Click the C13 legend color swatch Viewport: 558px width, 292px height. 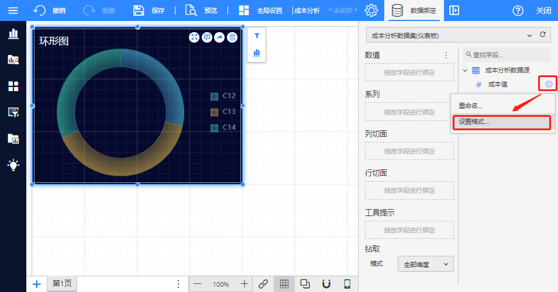click(x=215, y=112)
